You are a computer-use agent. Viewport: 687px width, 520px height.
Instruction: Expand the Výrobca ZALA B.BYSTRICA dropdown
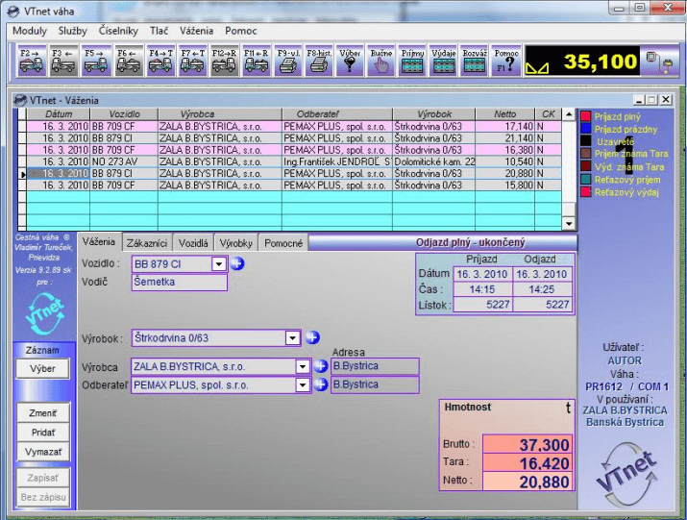coord(303,366)
